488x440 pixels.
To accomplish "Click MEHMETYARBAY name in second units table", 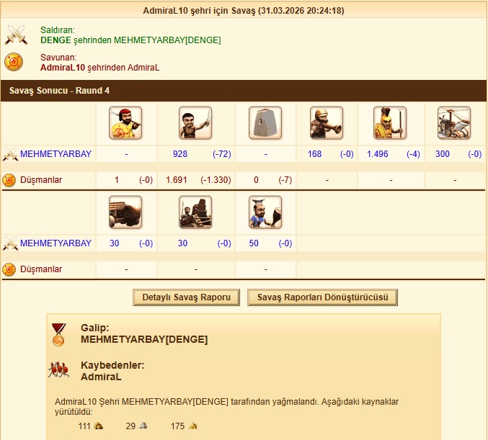I will [56, 243].
